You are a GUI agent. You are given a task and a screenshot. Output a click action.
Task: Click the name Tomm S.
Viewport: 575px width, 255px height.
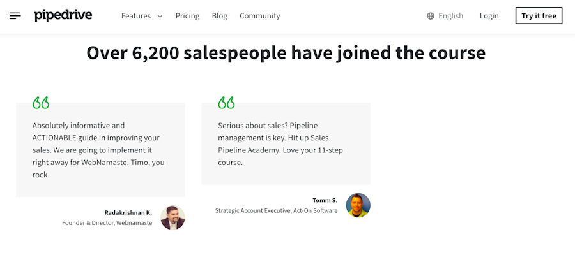click(x=325, y=200)
